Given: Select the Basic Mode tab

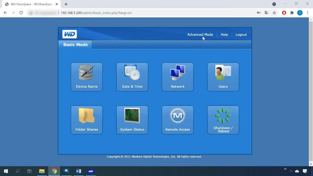Looking at the screenshot, I should coord(75,45).
